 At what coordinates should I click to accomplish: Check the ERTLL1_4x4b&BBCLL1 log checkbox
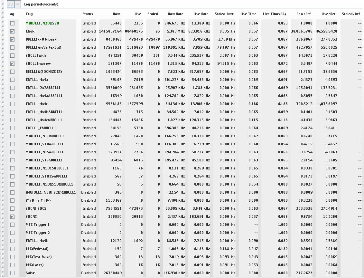(12, 112)
